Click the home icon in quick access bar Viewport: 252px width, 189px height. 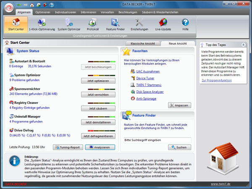point(32,5)
